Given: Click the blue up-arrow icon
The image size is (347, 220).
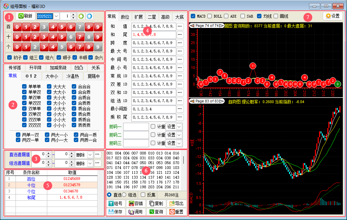Looking at the screenshot, I should tap(89, 16).
